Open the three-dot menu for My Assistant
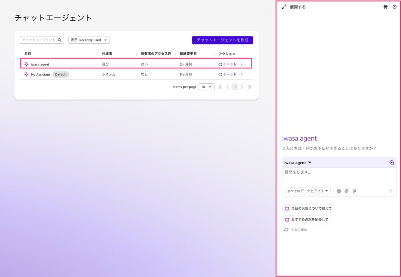 (242, 74)
